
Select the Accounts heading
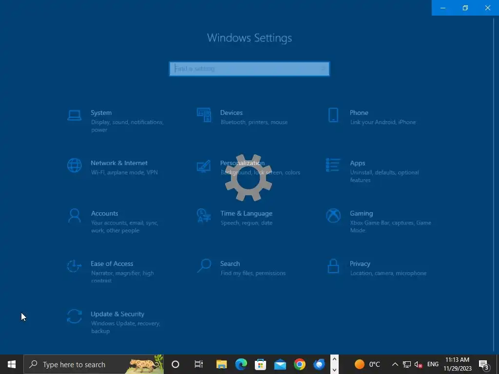click(104, 213)
